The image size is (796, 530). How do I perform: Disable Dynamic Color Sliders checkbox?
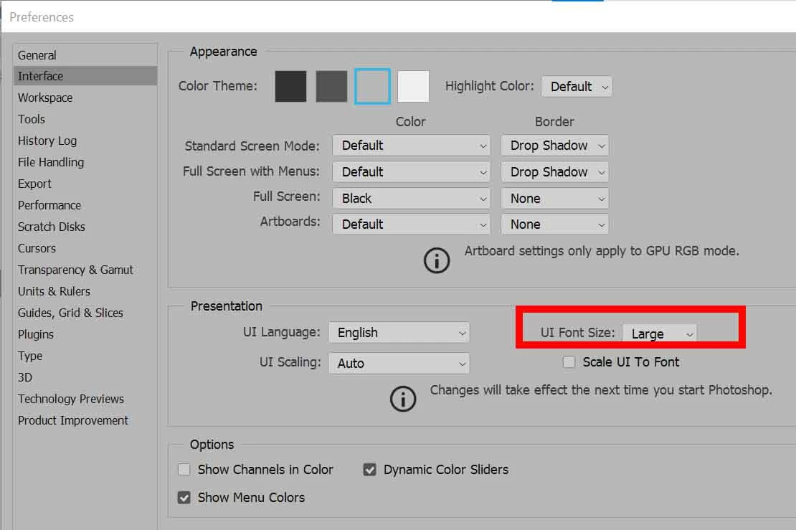click(369, 470)
